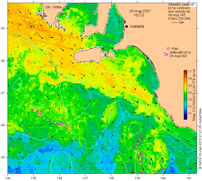Click the latitude label -38
202x181 pixels.
(x=3, y=125)
